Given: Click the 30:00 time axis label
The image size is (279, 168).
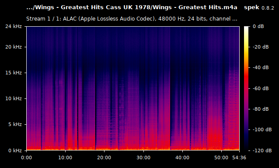Looking at the screenshot, I should 143,157.
